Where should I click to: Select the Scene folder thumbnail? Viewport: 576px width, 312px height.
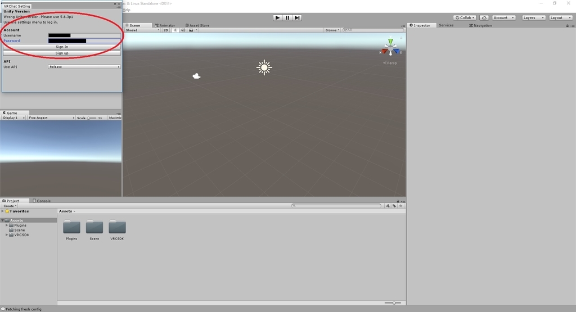94,227
